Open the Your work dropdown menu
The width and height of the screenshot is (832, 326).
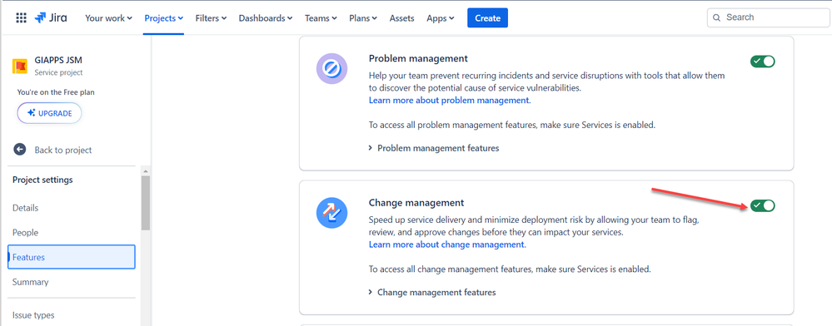coord(109,18)
